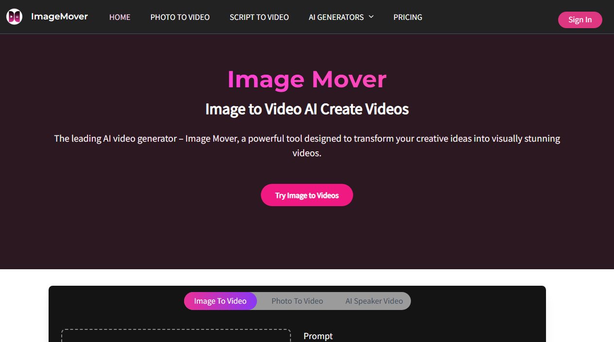Click the ImageMover circular logo icon
This screenshot has height=342, width=614.
pos(14,16)
